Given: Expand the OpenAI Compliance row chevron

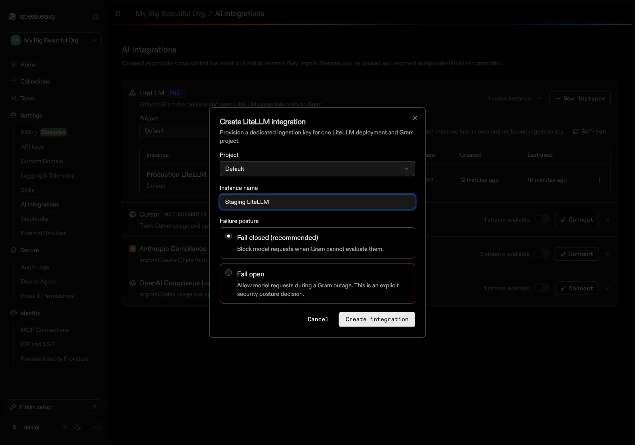Looking at the screenshot, I should [607, 288].
